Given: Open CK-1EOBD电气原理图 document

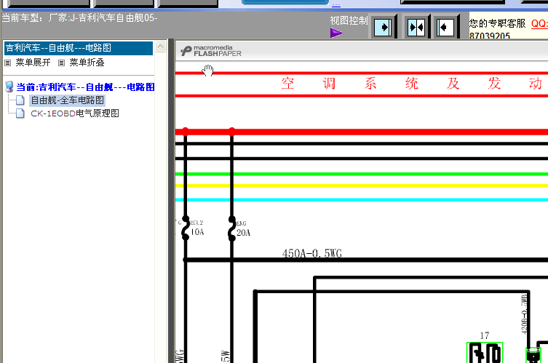Looking at the screenshot, I should coord(75,113).
